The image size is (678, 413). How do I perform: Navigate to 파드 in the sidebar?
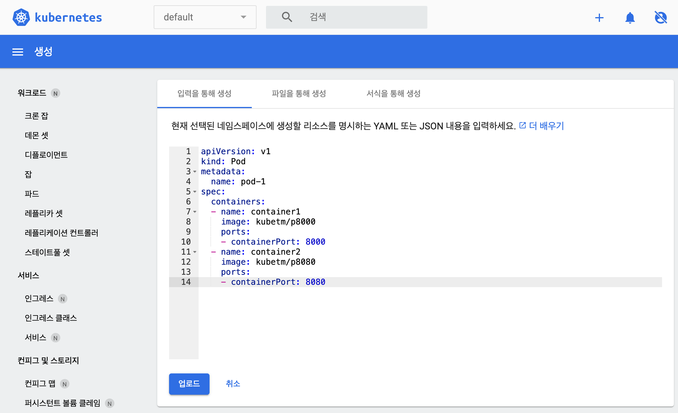(x=32, y=194)
